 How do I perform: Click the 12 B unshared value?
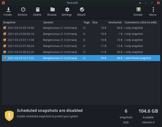[x=120, y=46]
